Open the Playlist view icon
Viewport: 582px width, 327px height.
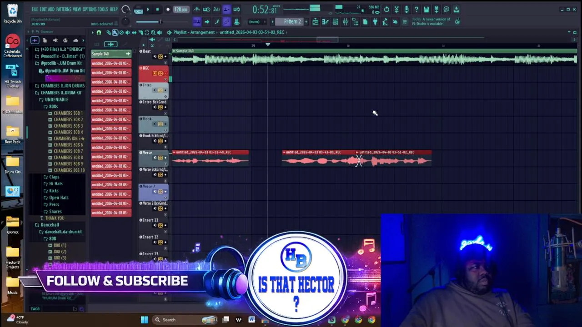click(316, 21)
